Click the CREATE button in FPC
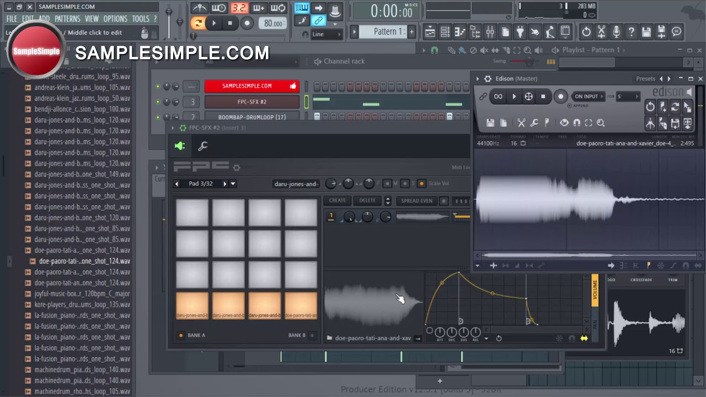 click(x=337, y=201)
